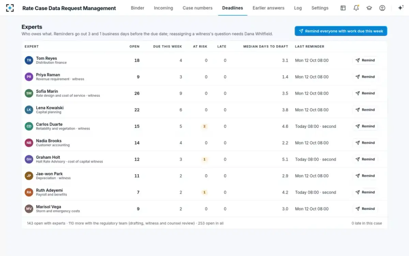Screen dimensions: 409x256
Task: Click the Experts heading
Action: [x=32, y=27]
